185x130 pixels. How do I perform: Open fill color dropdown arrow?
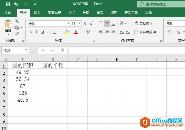click(71, 32)
